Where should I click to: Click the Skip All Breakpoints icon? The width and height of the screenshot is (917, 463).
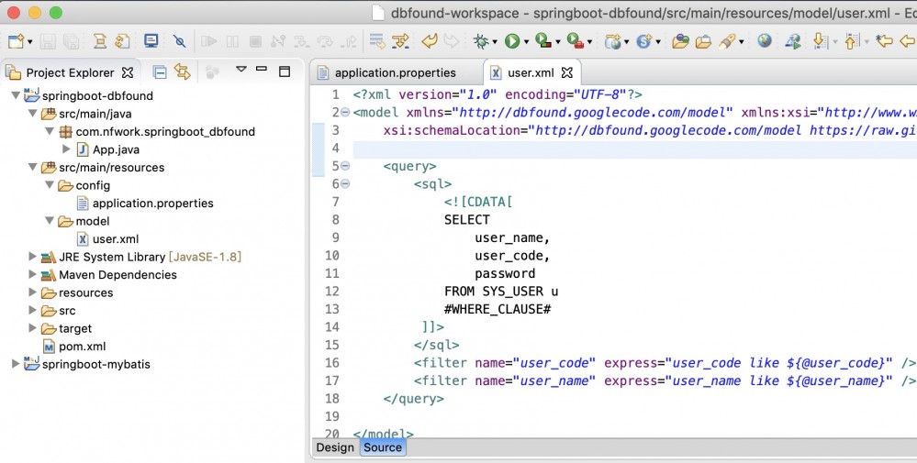179,41
